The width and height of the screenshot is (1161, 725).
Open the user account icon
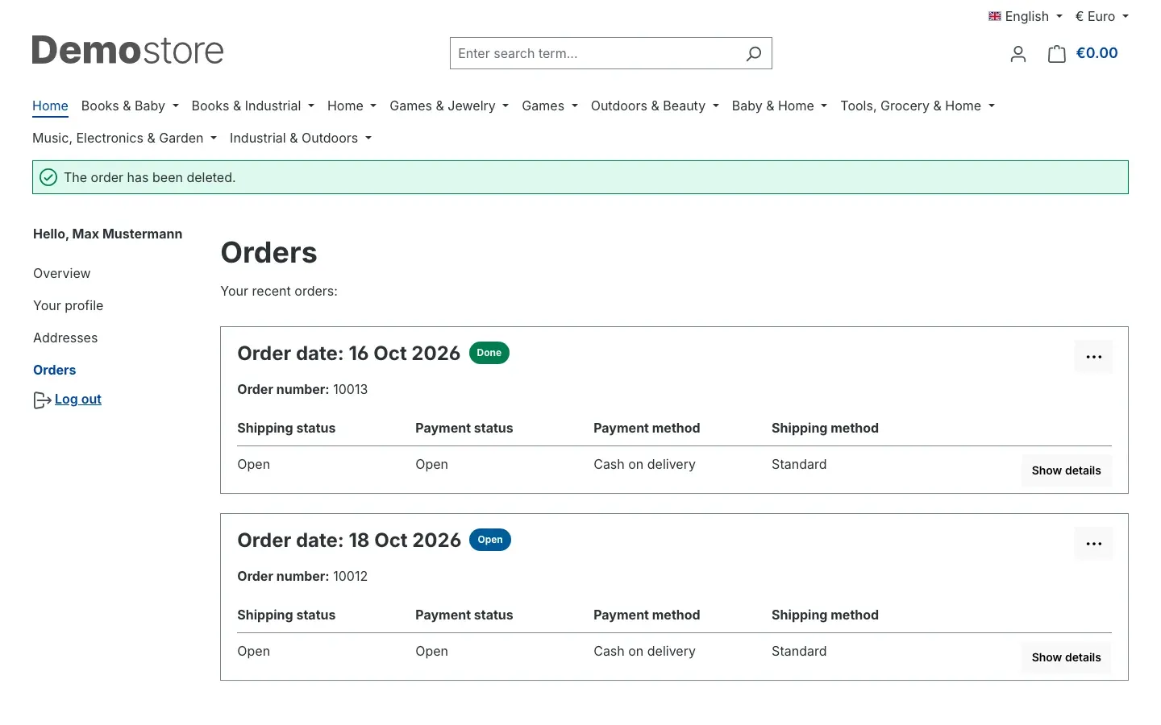(1018, 54)
